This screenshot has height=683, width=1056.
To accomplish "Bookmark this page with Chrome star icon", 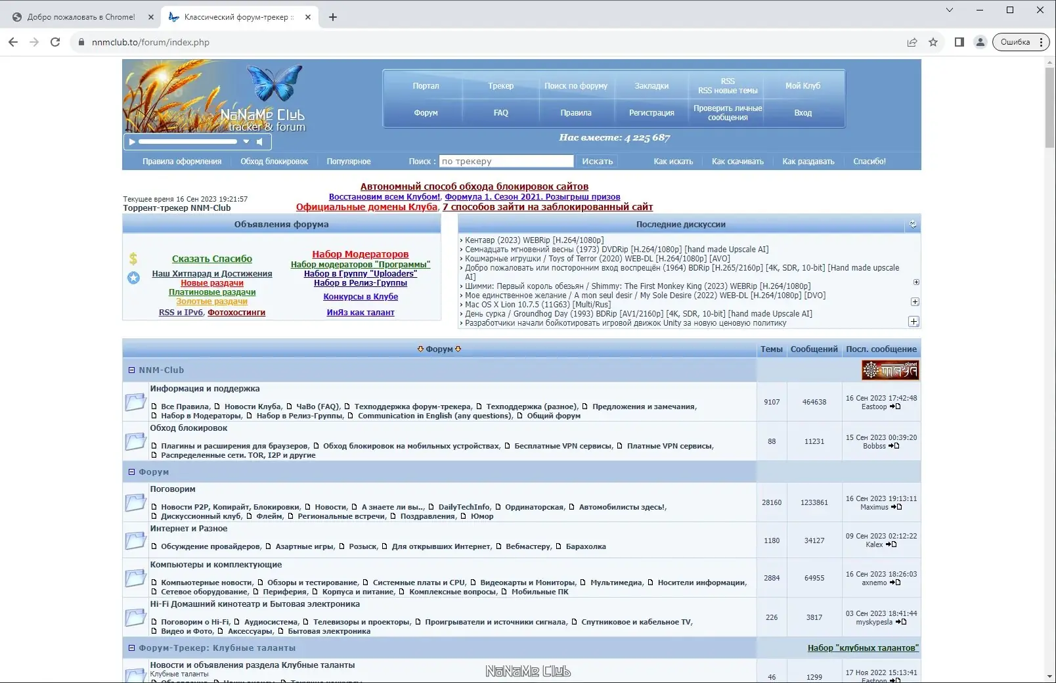I will [933, 42].
